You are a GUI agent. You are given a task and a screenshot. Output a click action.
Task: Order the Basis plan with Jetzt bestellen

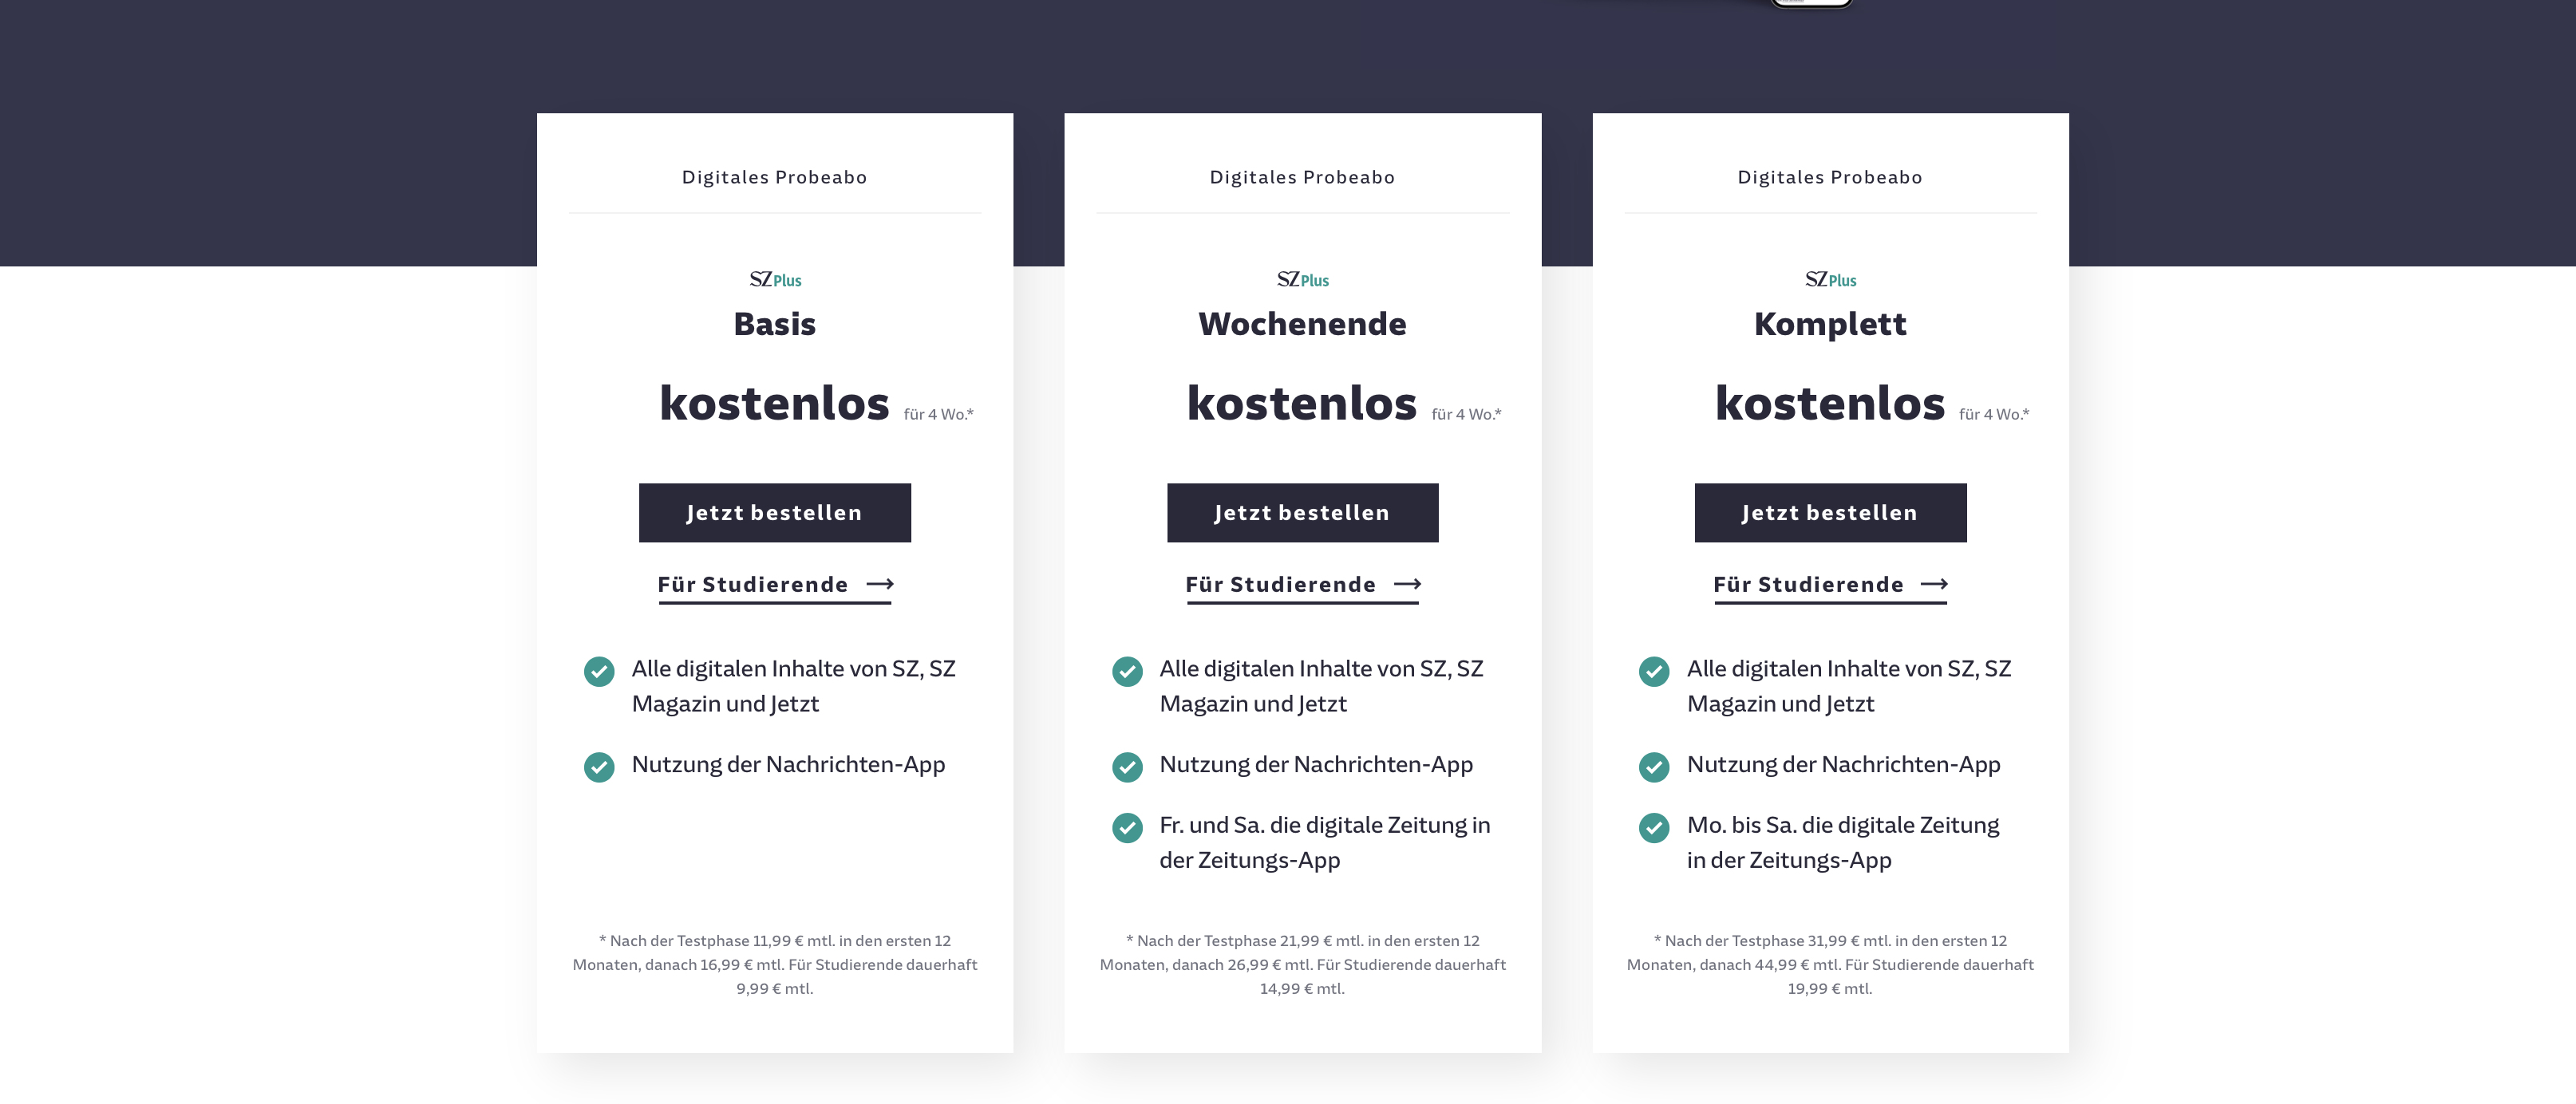point(775,513)
